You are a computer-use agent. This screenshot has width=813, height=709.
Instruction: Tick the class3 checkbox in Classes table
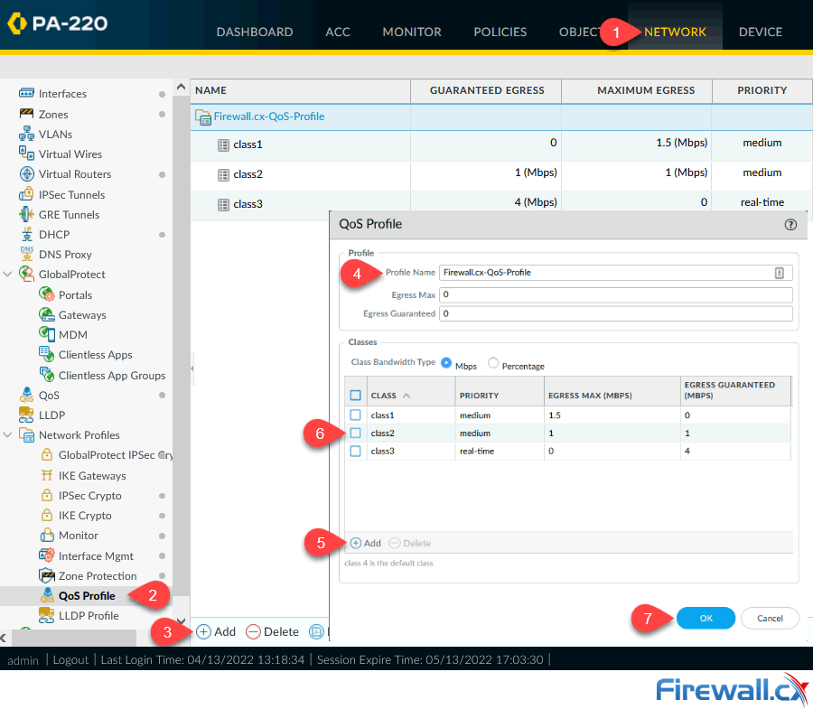355,451
